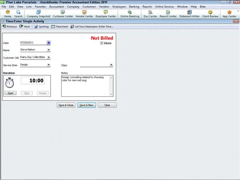The image size is (240, 180).
Task: Launch Online Banking
Action: tap(130, 14)
